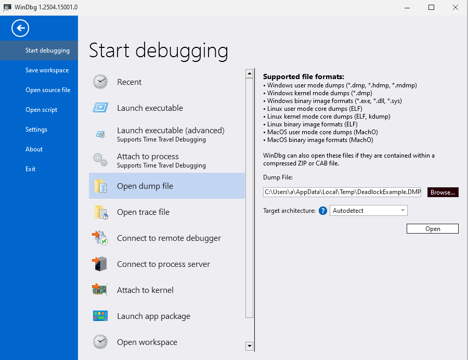Open the Recent targets list

click(129, 82)
